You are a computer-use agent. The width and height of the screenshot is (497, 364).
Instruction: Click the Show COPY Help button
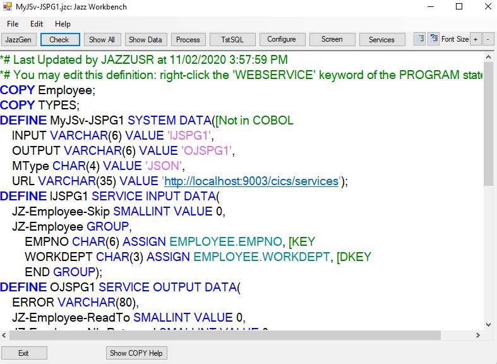point(136,353)
